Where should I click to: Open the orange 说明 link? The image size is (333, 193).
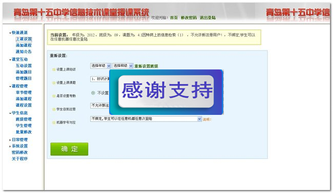tap(207, 119)
